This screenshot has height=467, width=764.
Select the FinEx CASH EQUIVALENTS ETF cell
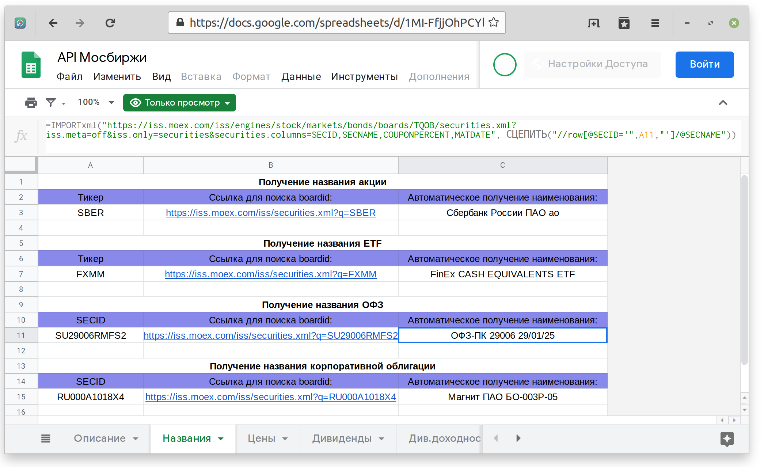[502, 274]
